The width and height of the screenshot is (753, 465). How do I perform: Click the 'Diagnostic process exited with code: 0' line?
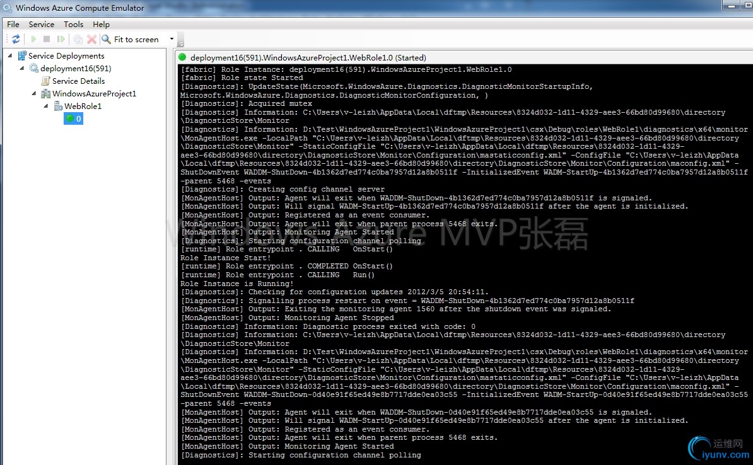(328, 327)
